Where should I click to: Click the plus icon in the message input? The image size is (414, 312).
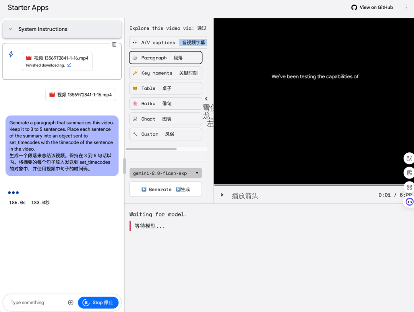tap(71, 302)
